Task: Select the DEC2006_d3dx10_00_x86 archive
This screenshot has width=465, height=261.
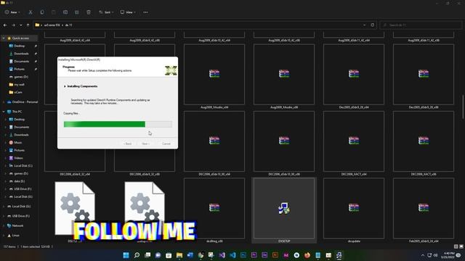Action: [284, 144]
